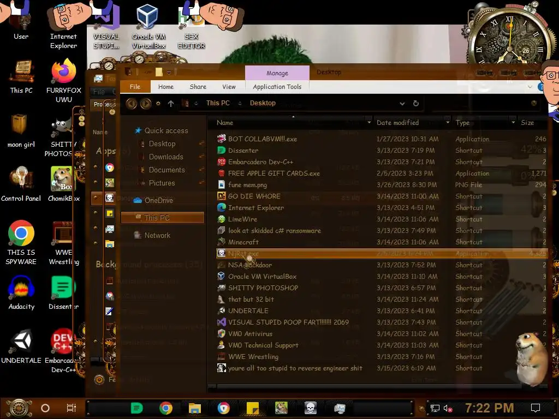The height and width of the screenshot is (419, 559).
Task: Launch UNDERTALE desktop icon
Action: [x=21, y=346]
